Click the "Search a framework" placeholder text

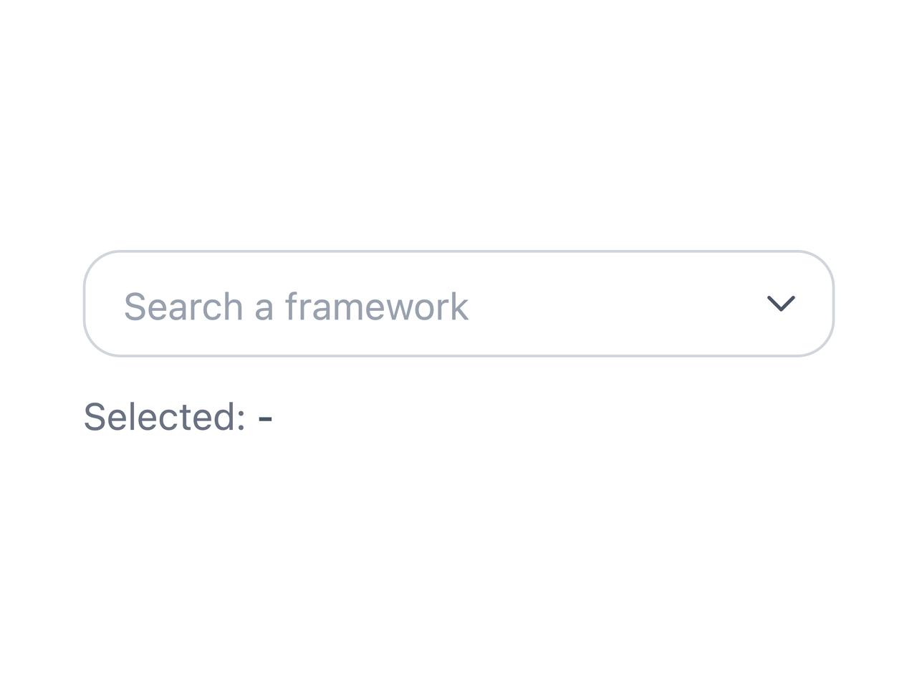296,307
